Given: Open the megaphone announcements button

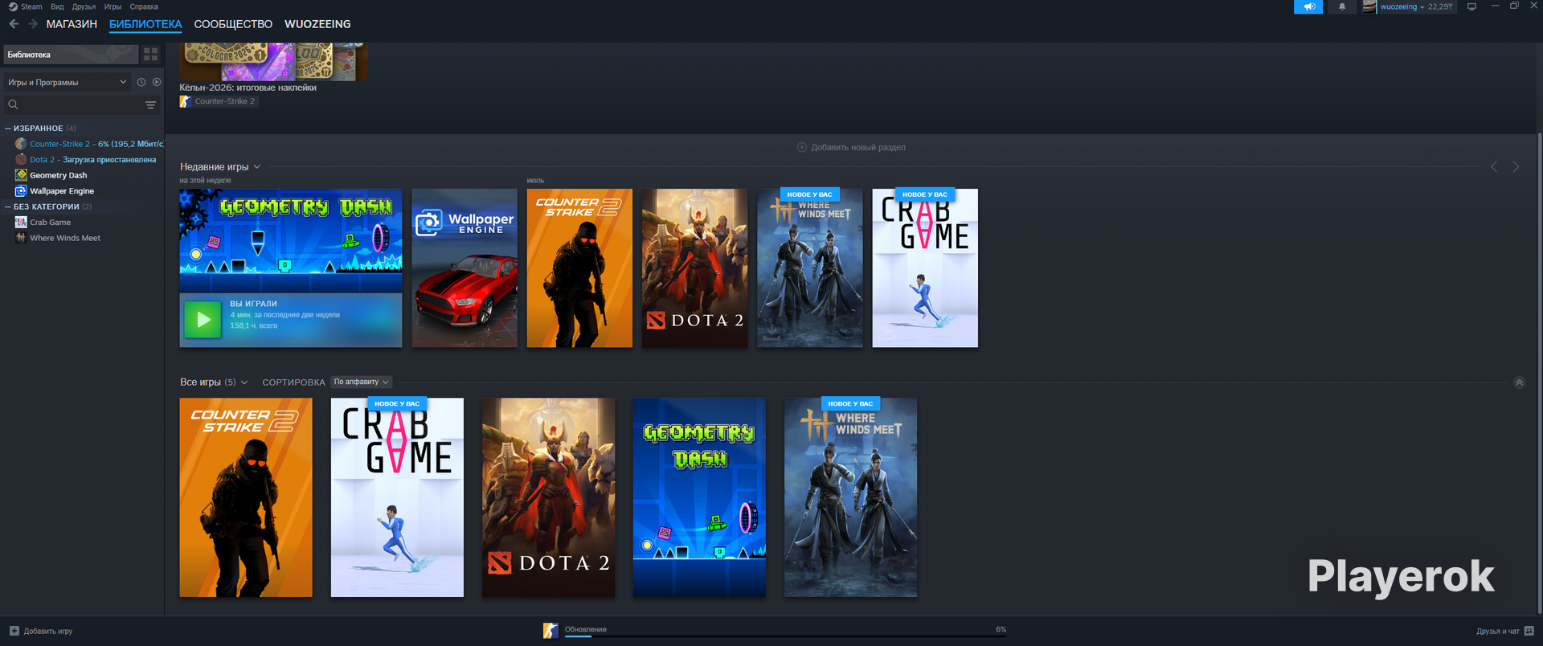Looking at the screenshot, I should (1308, 6).
